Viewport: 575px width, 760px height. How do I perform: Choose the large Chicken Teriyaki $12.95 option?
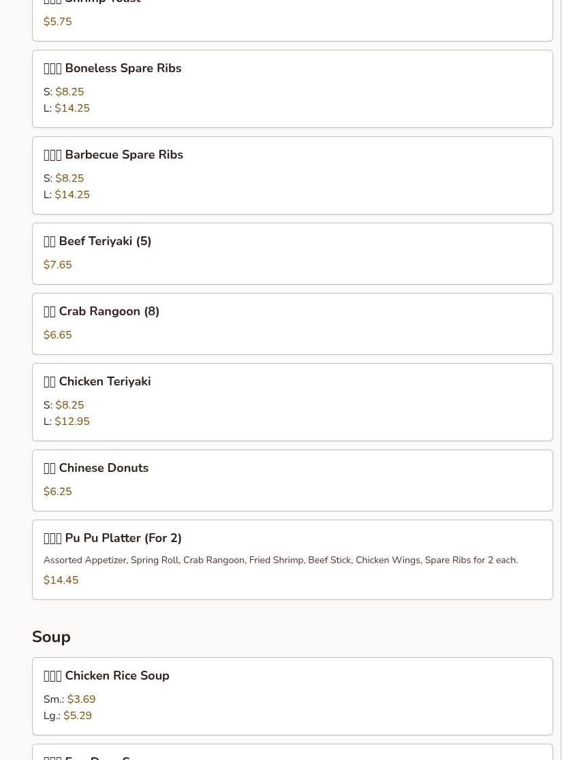point(72,421)
